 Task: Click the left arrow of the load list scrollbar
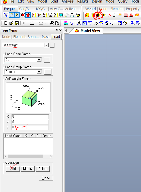[x=6, y=157]
